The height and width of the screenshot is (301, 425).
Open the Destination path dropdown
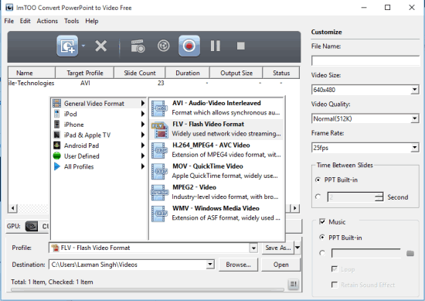pos(210,265)
